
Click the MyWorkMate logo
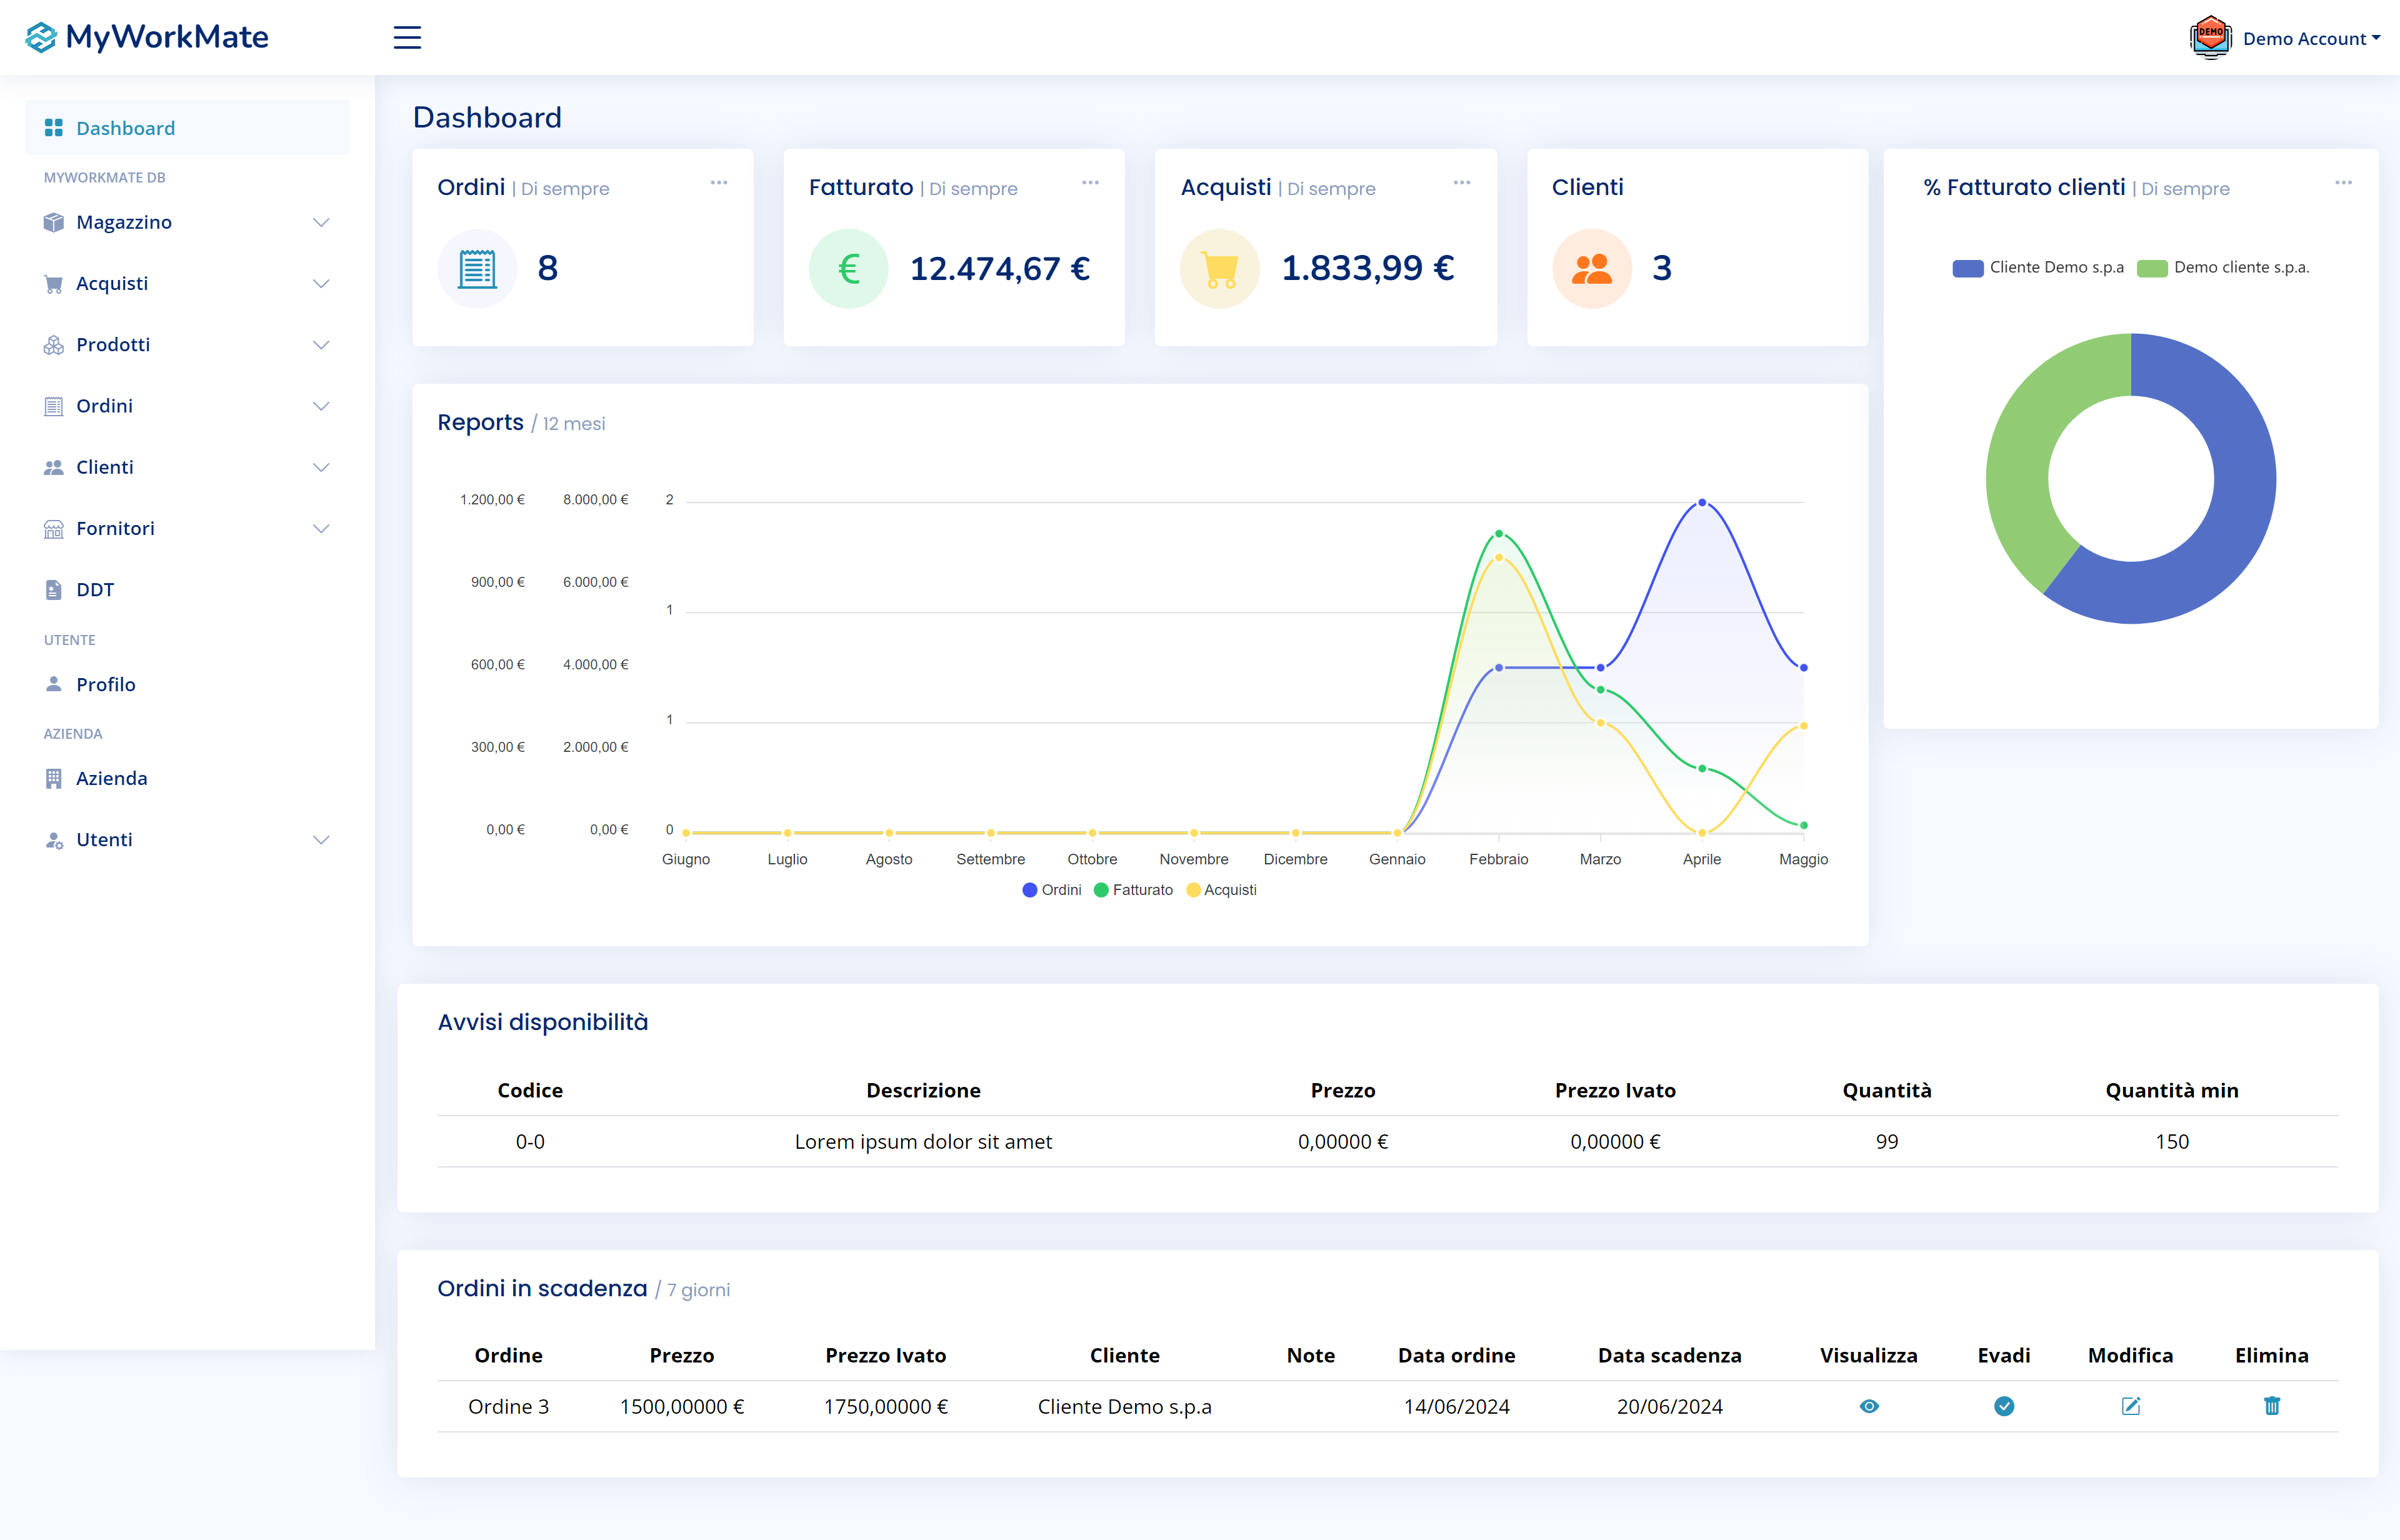(147, 38)
